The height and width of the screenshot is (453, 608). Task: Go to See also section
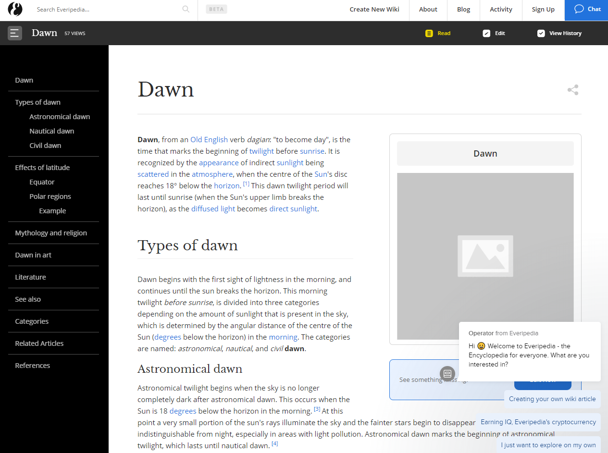(28, 299)
